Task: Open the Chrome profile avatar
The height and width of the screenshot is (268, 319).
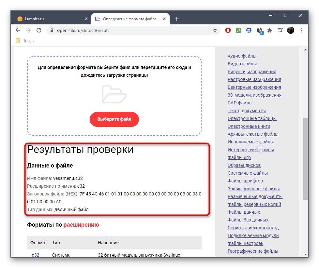Action: click(290, 30)
